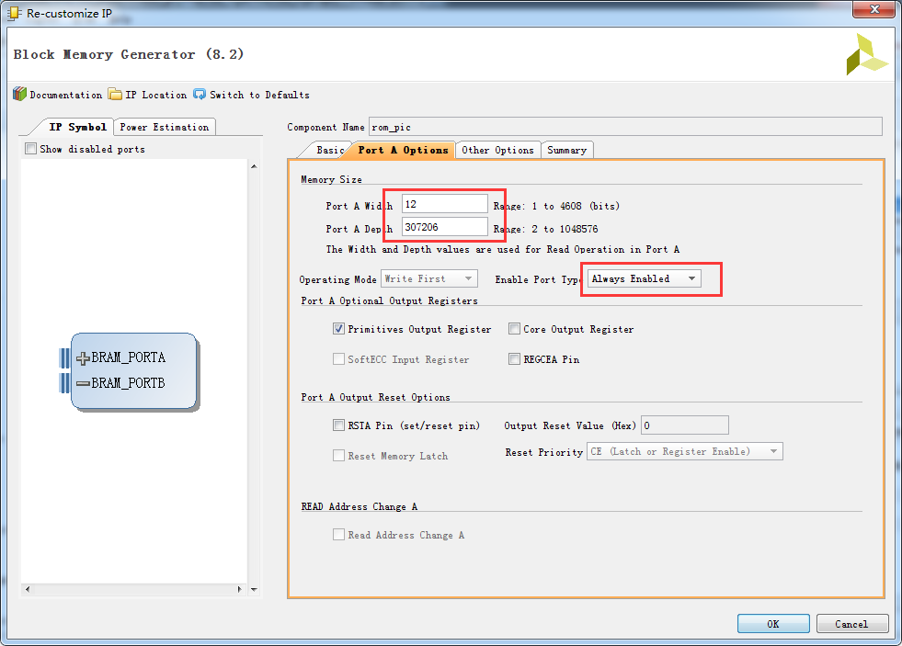This screenshot has width=902, height=646.
Task: Toggle Read Address Change A checkbox
Action: pyautogui.click(x=339, y=535)
